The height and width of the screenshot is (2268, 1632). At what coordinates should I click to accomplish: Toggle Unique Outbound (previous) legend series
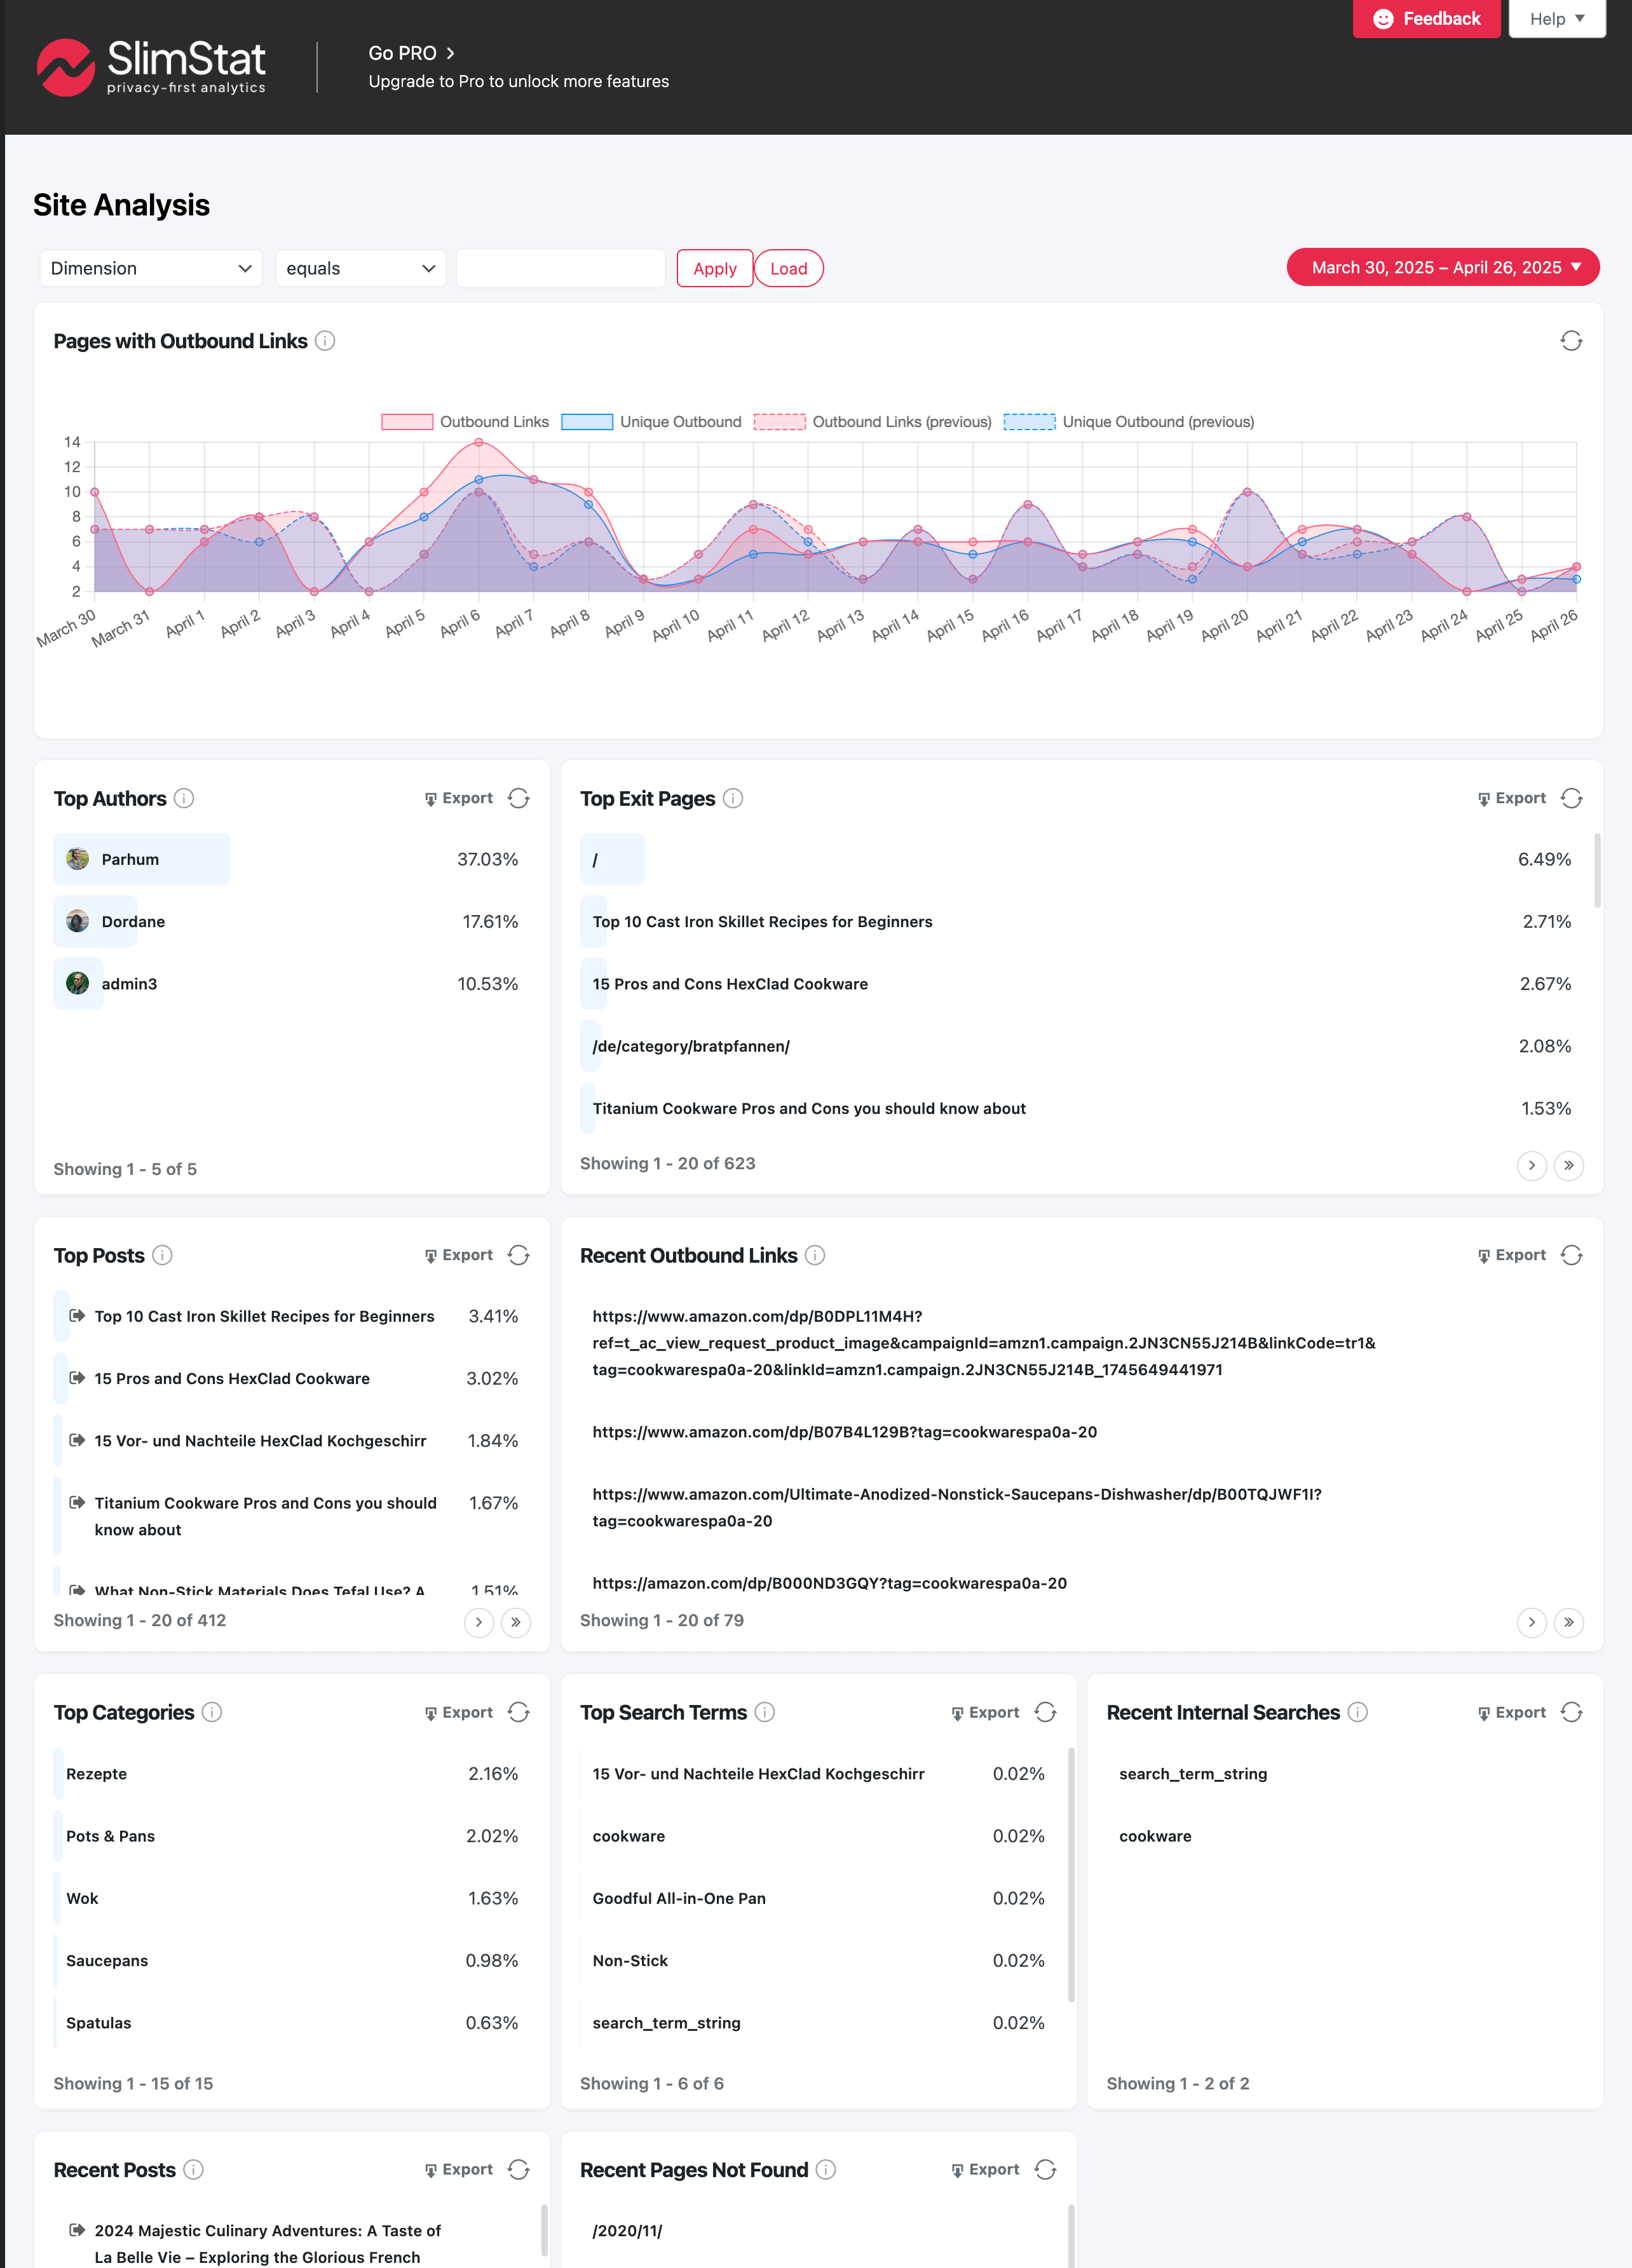point(1129,422)
